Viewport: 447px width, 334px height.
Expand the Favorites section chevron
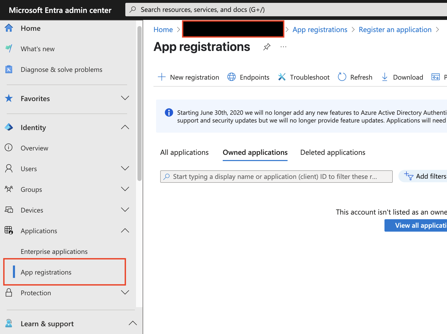[x=125, y=98]
